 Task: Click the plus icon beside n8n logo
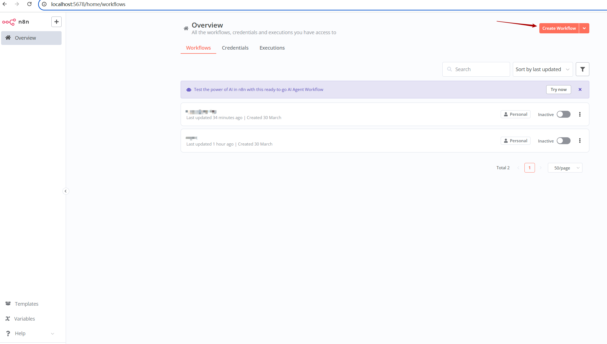pos(56,22)
